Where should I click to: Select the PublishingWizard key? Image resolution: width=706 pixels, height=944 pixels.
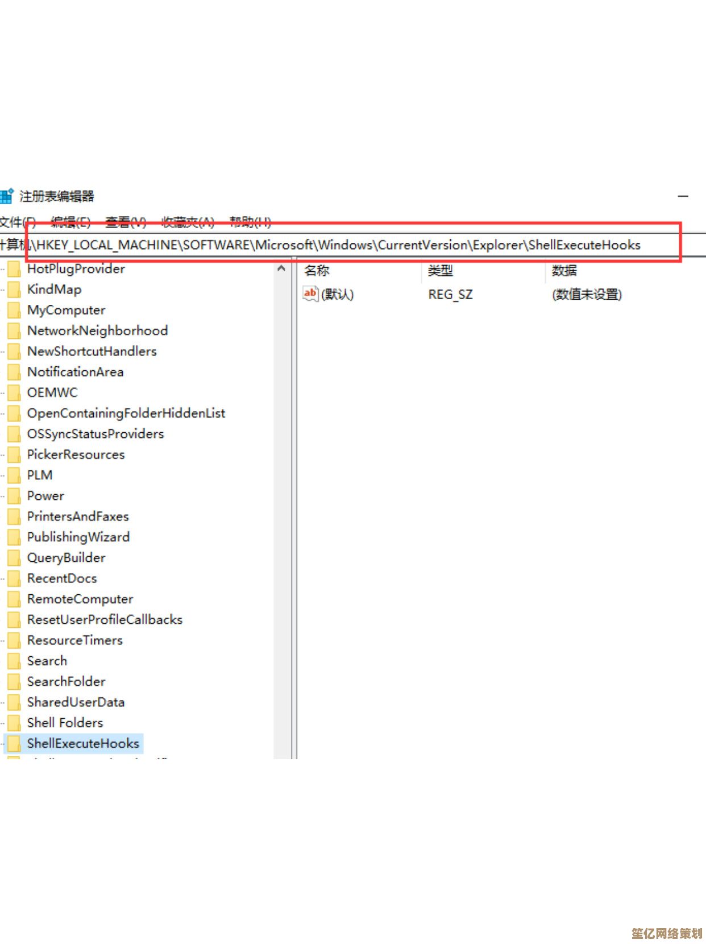(78, 537)
